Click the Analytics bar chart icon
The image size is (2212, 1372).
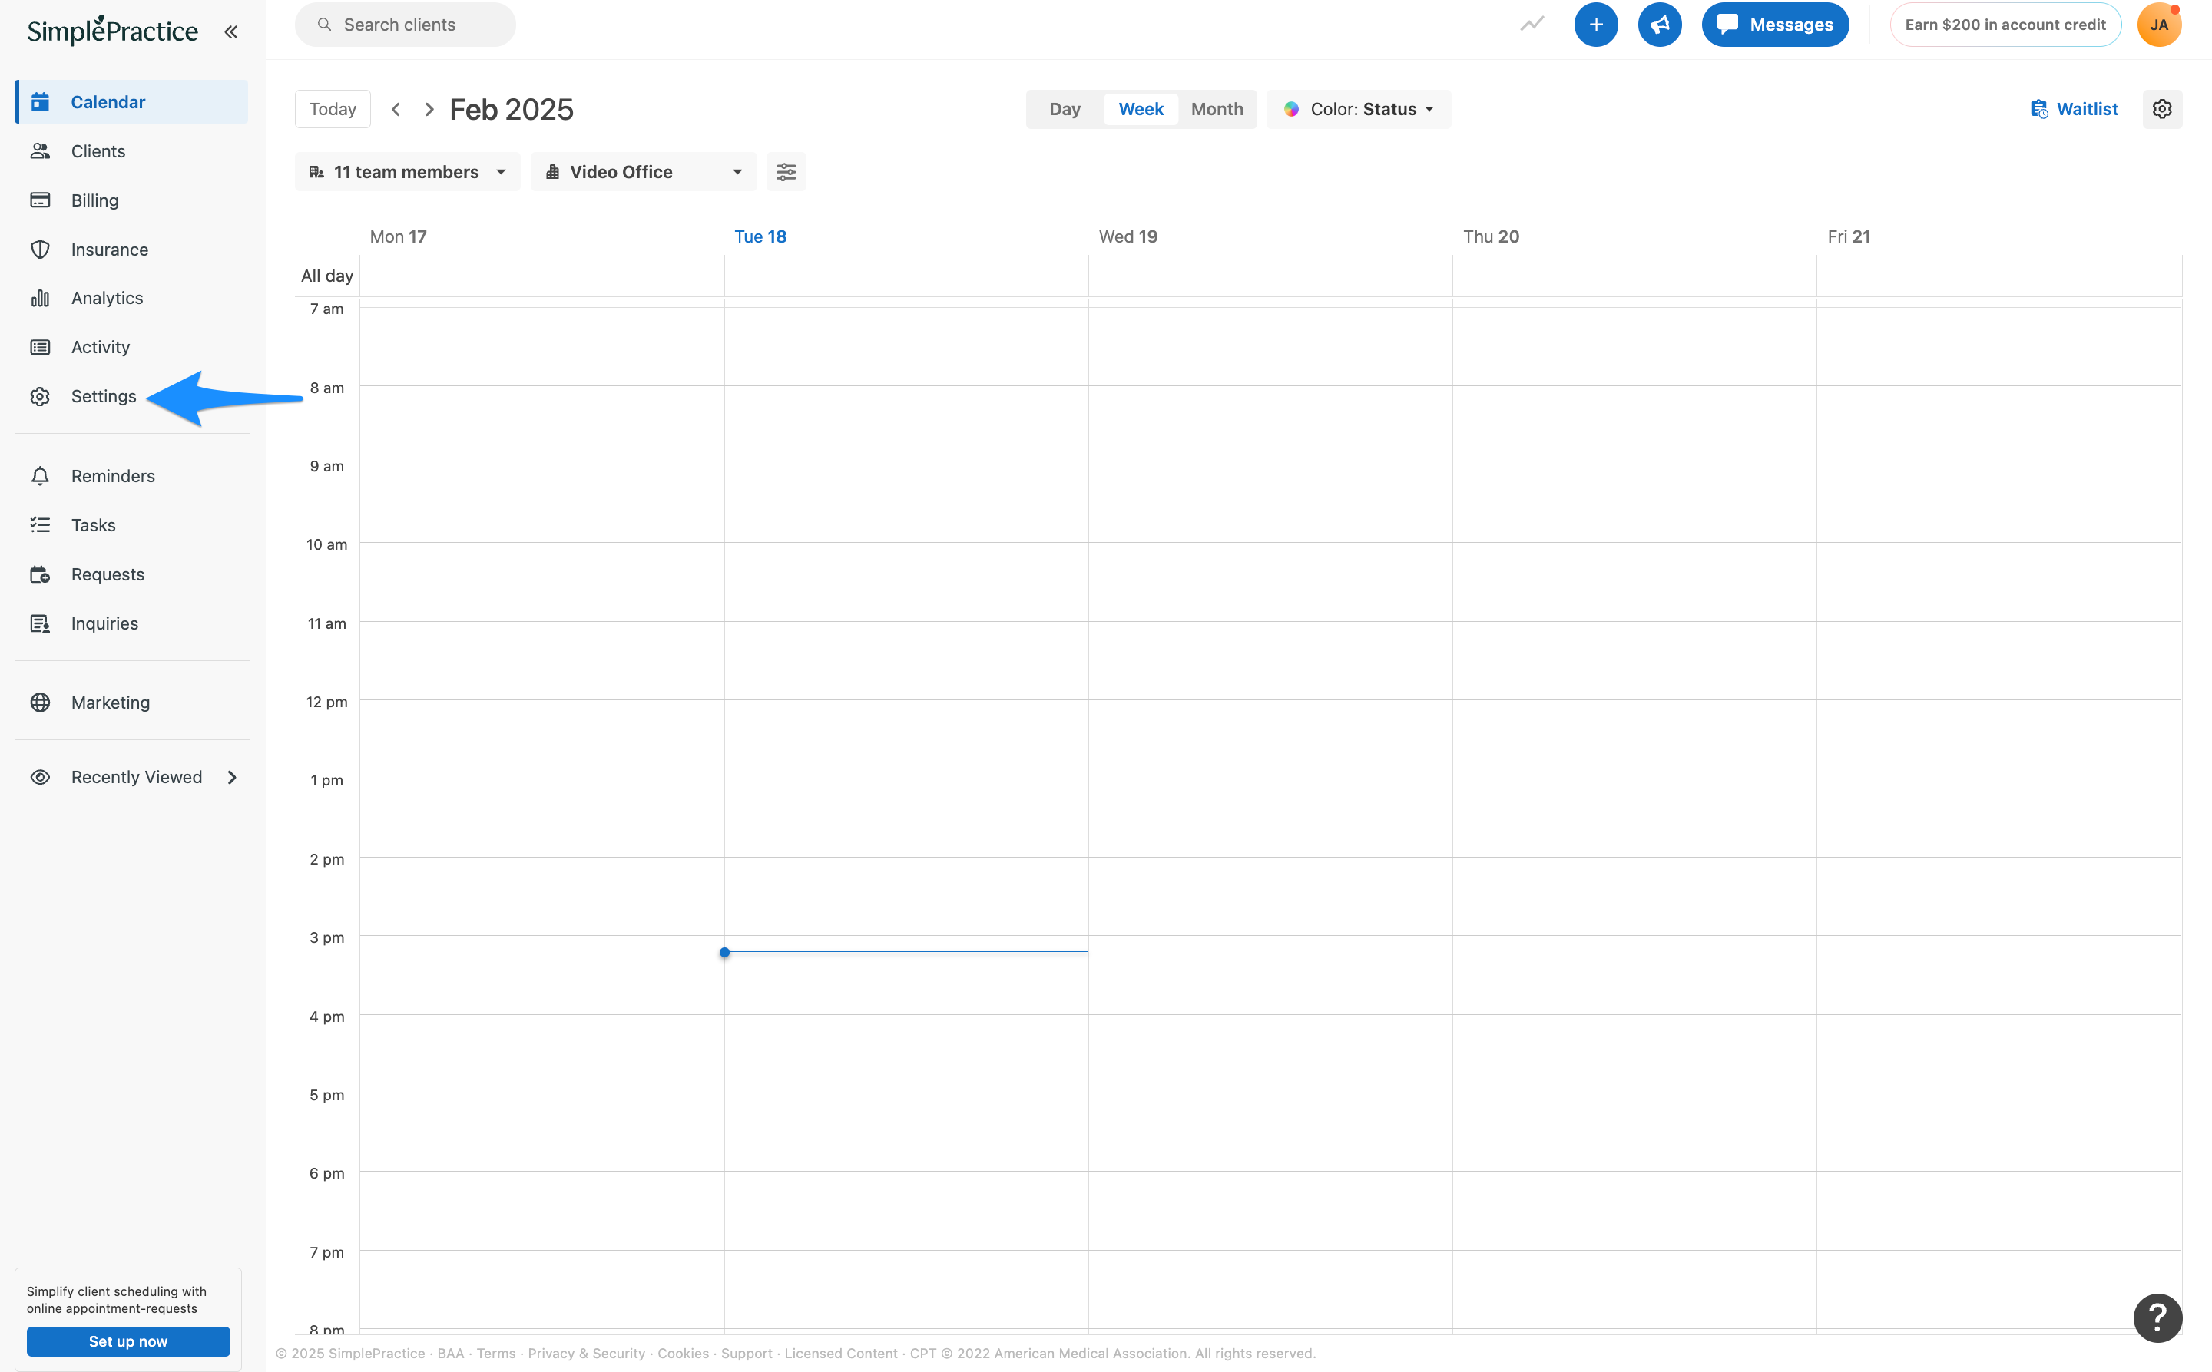pos(40,298)
